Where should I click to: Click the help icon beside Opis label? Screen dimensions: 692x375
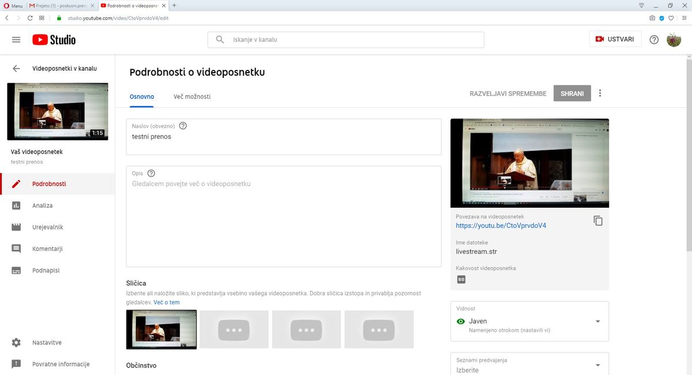(151, 173)
